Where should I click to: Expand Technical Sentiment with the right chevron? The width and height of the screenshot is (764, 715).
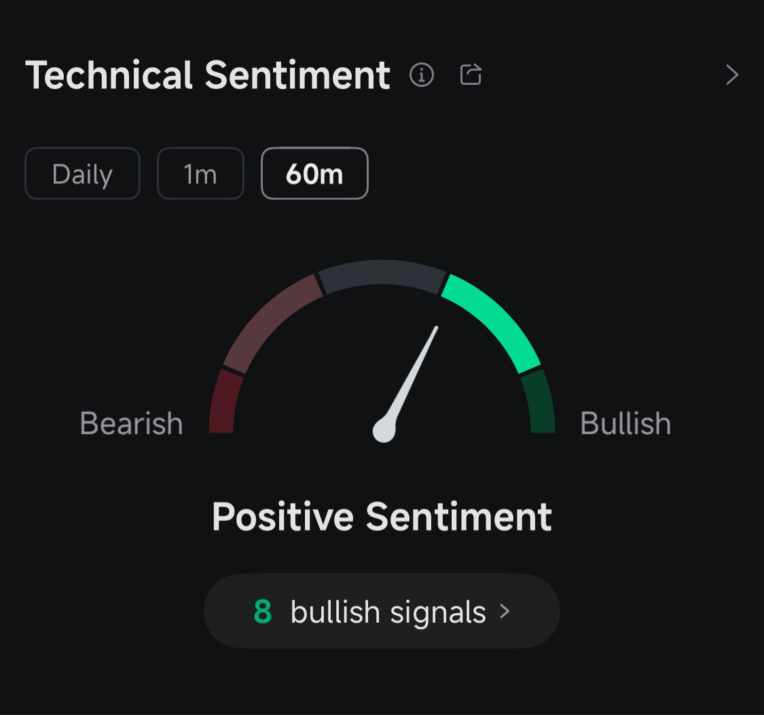tap(732, 75)
